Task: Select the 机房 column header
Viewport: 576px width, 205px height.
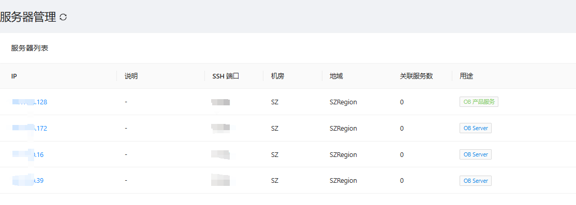Action: [x=278, y=76]
